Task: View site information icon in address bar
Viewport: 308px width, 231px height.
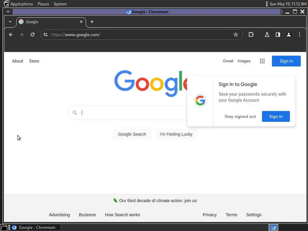Action: pyautogui.click(x=45, y=35)
